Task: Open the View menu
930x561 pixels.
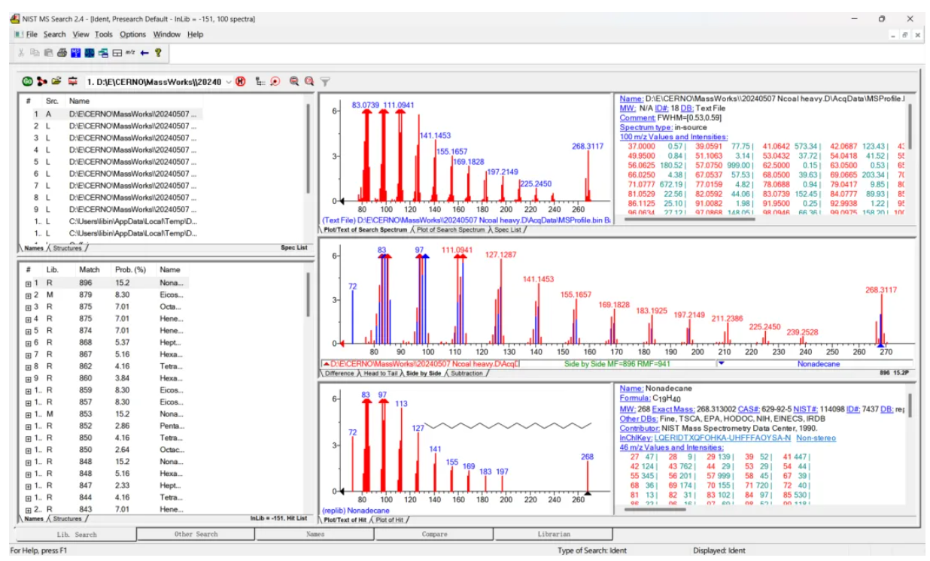Action: (x=81, y=35)
